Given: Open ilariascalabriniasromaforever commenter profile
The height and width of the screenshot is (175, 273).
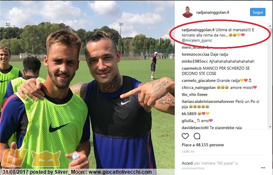Looking at the screenshot, I should 208,102.
